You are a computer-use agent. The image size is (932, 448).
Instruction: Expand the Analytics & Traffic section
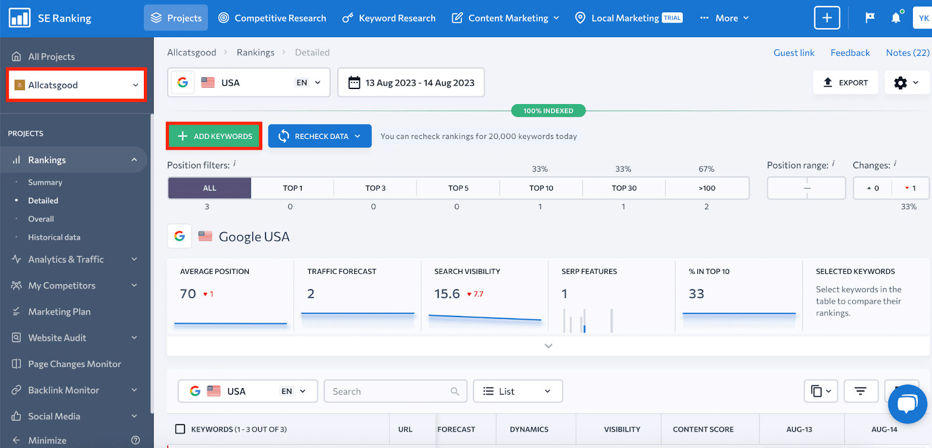pyautogui.click(x=135, y=259)
